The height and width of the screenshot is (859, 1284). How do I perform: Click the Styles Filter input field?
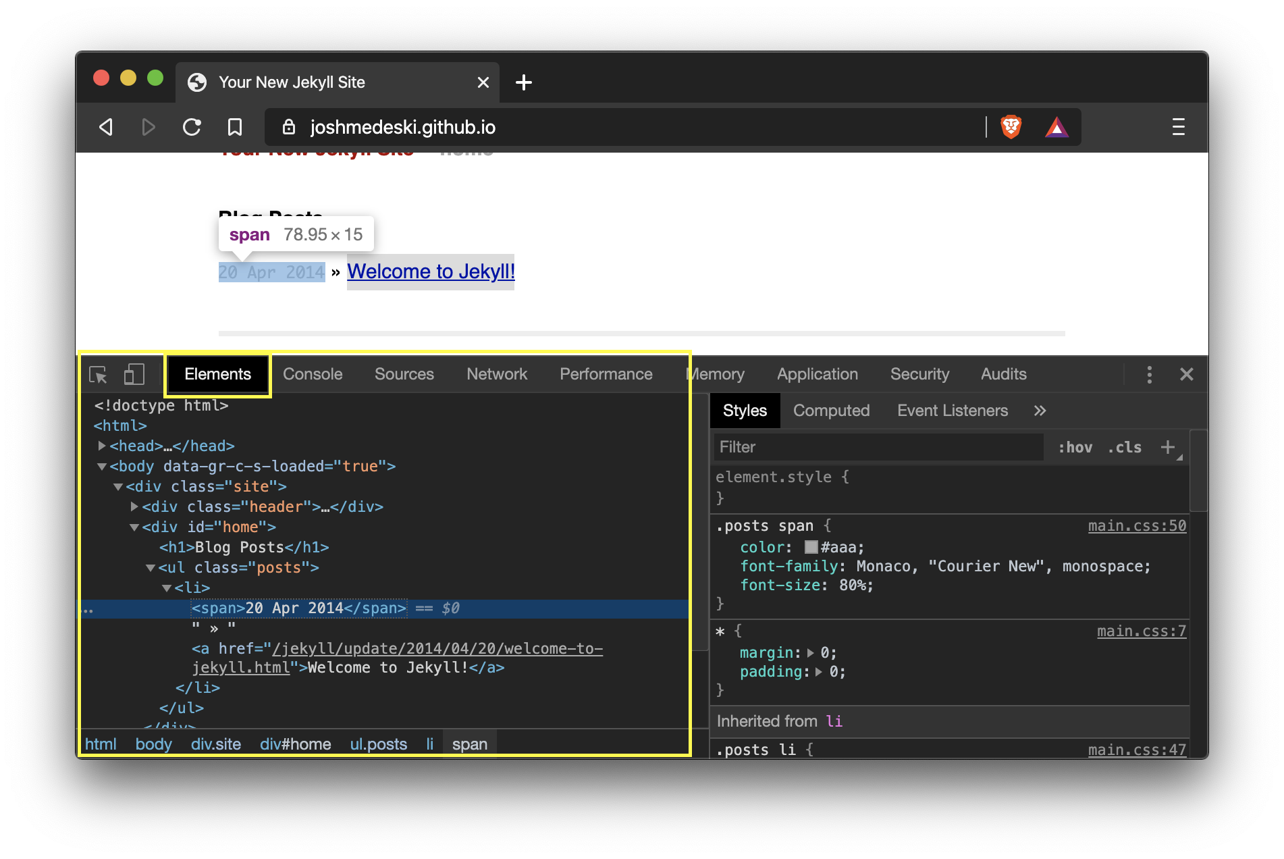(x=878, y=447)
